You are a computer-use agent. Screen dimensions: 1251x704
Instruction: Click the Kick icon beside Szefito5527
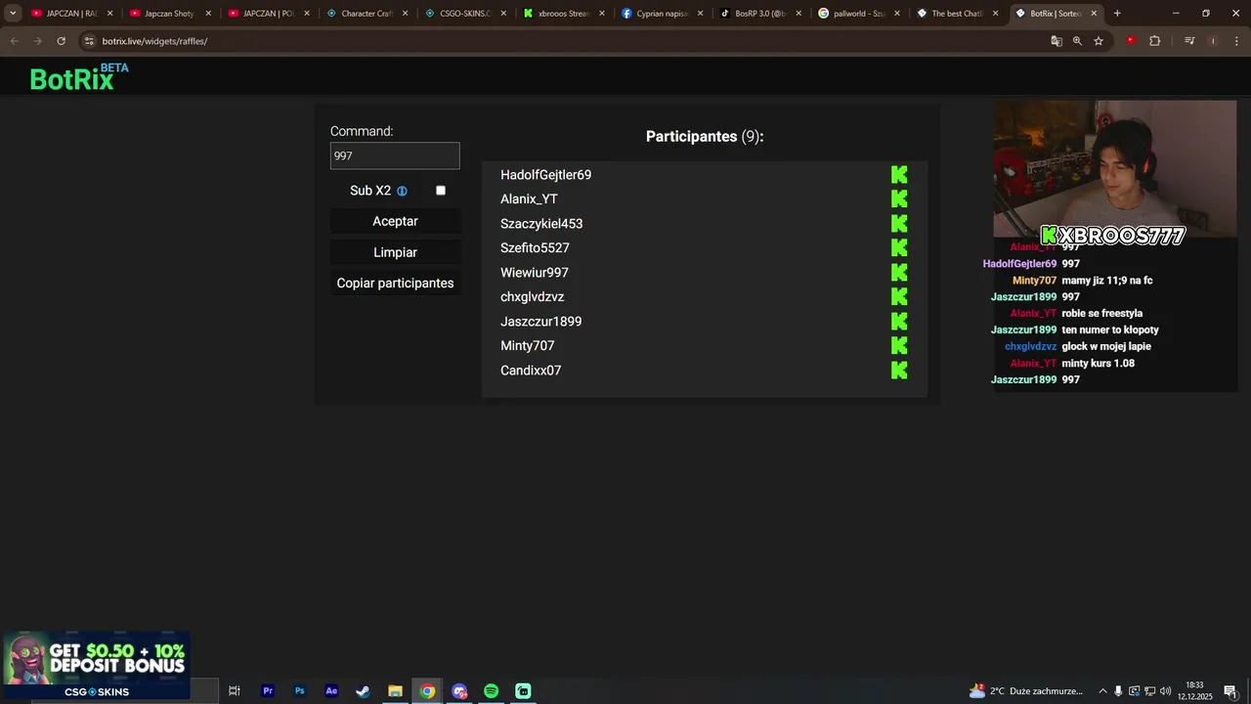(899, 248)
